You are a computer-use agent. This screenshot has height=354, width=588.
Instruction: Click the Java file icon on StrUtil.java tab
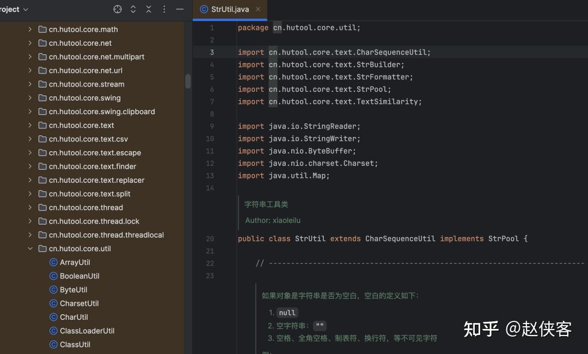204,9
